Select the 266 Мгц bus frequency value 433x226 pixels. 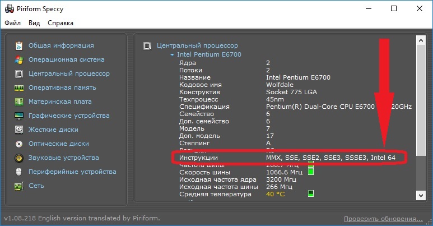pos(279,187)
